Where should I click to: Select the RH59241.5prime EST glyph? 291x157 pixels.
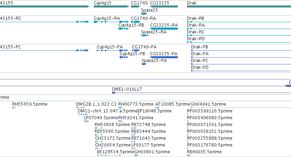tap(121, 121)
